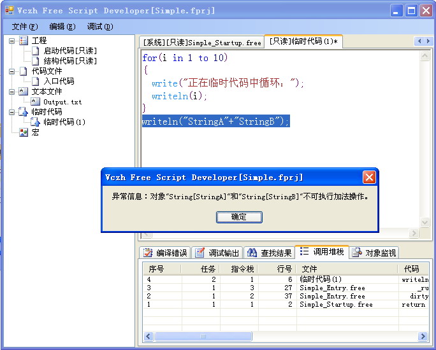The height and width of the screenshot is (350, 436).
Task: Click the 行号 column header
Action: [277, 269]
